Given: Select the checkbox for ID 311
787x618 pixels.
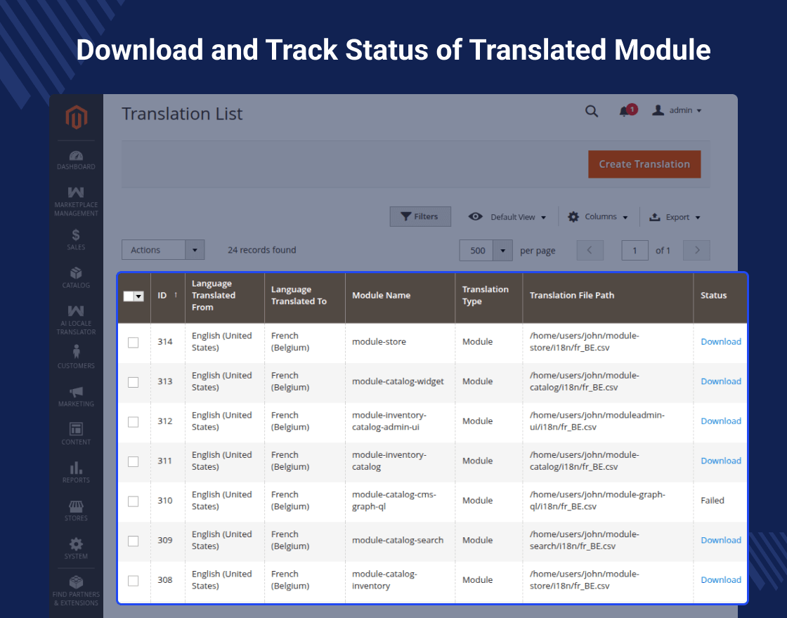Looking at the screenshot, I should 134,461.
